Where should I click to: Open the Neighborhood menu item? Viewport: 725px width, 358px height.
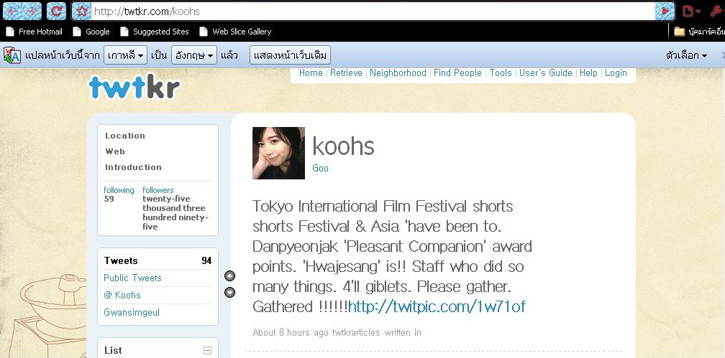point(398,73)
